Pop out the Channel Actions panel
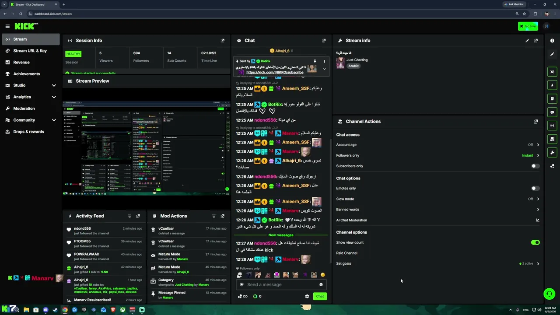The height and width of the screenshot is (315, 560). tap(536, 122)
